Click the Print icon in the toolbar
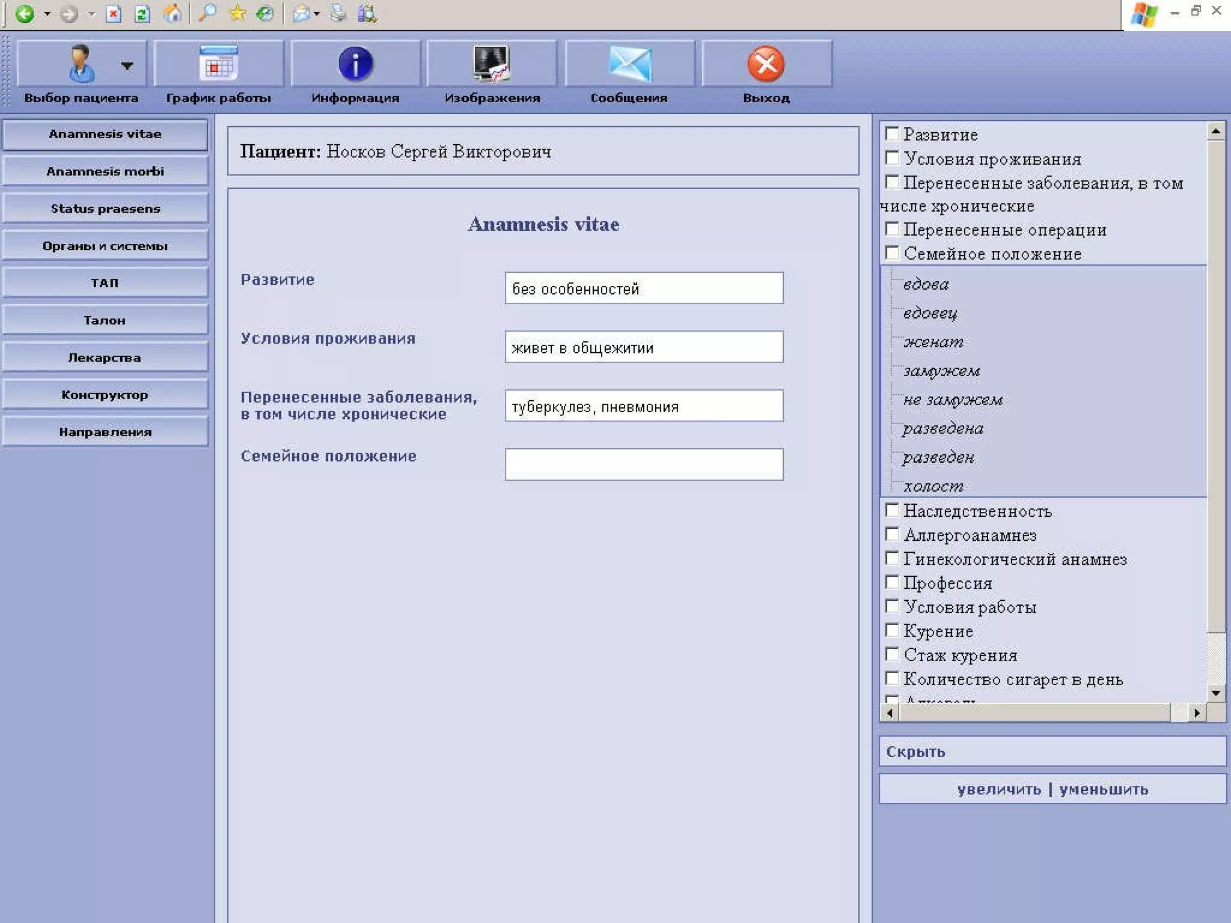 click(x=338, y=13)
